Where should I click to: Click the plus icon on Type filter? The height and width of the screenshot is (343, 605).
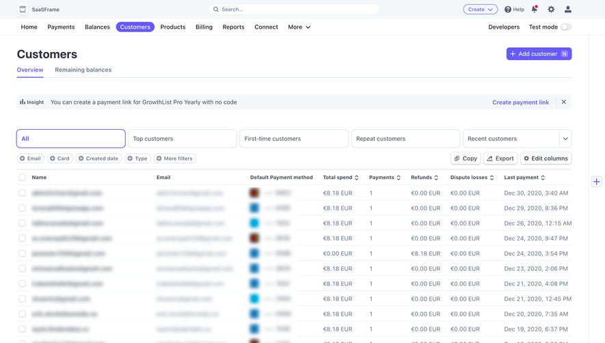point(130,159)
